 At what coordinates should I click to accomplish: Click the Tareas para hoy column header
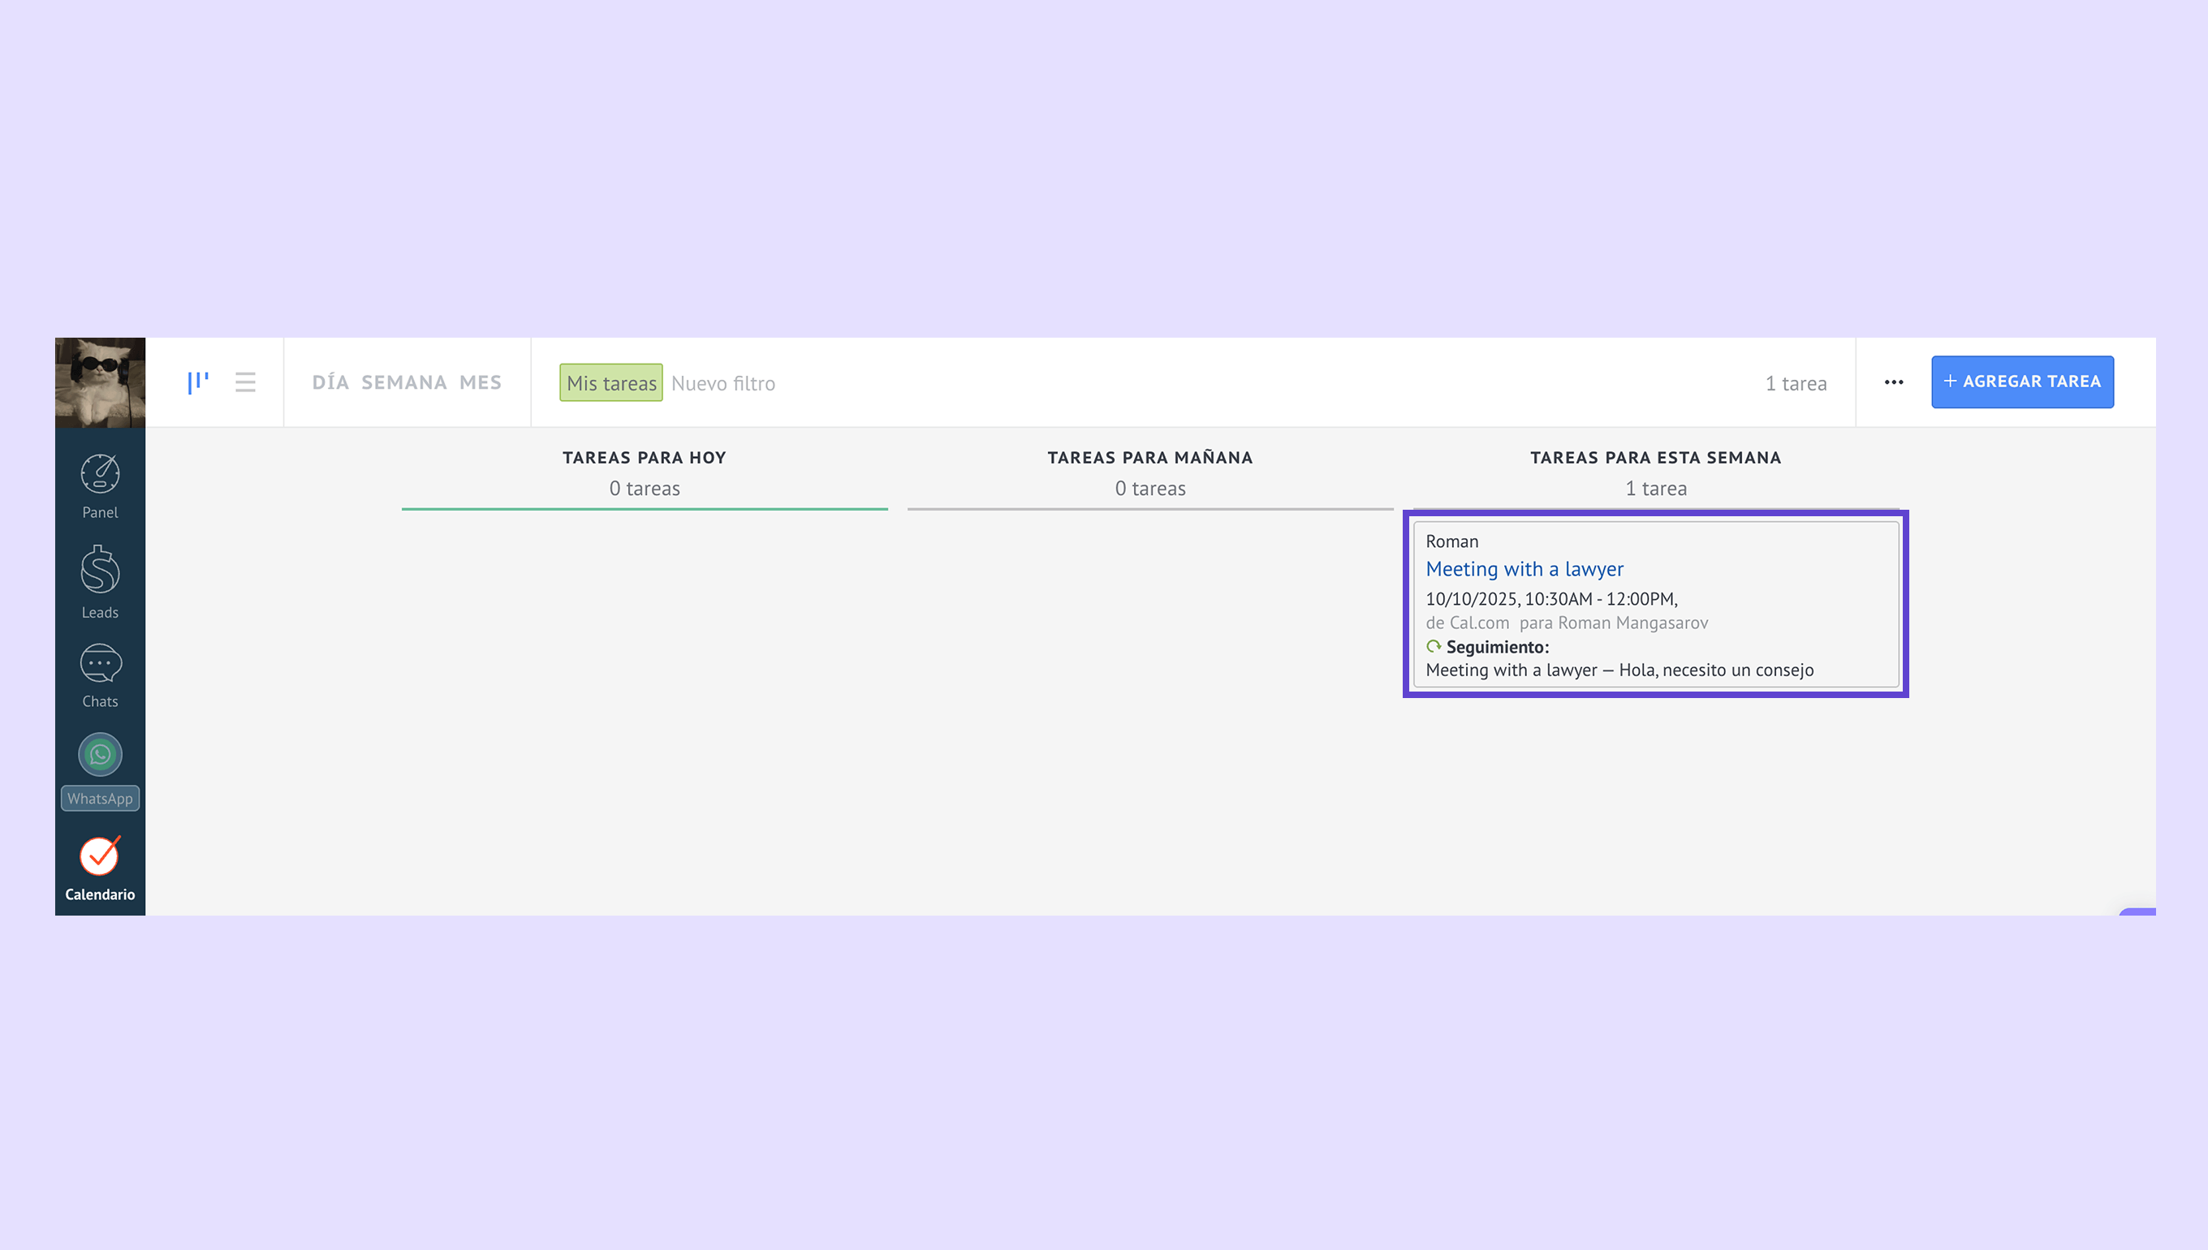pos(644,458)
